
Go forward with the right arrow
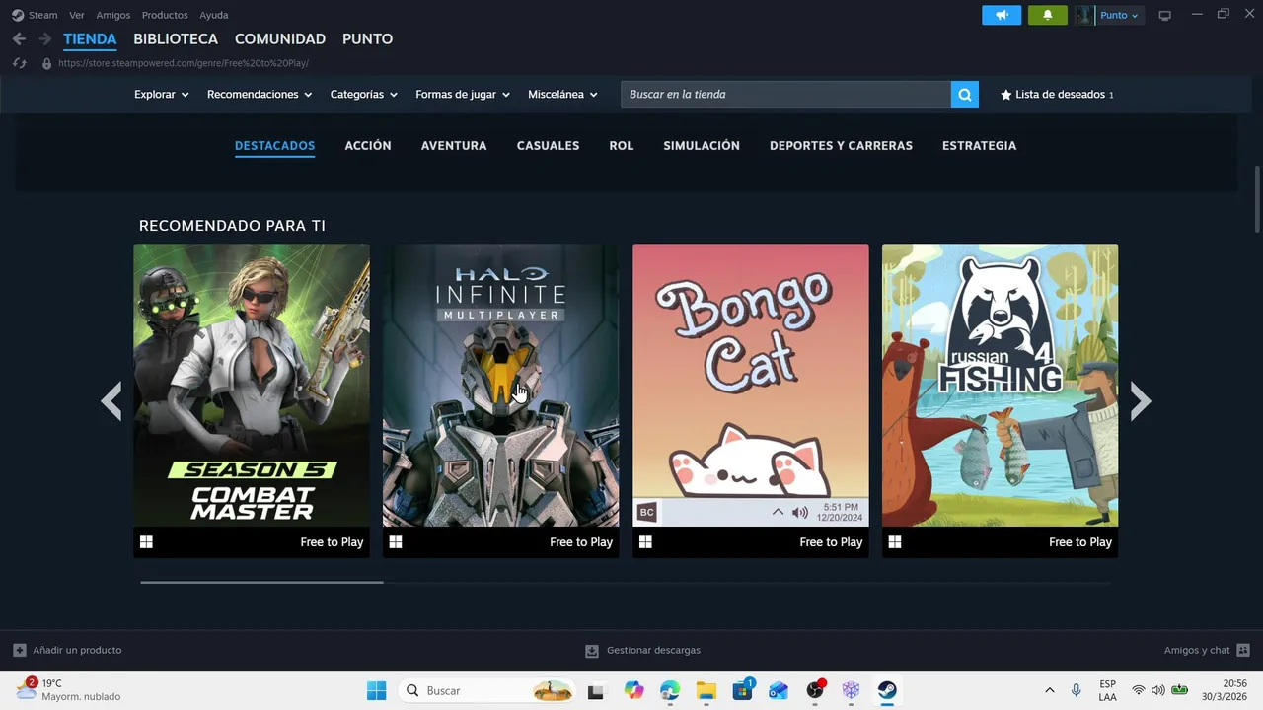pyautogui.click(x=45, y=39)
